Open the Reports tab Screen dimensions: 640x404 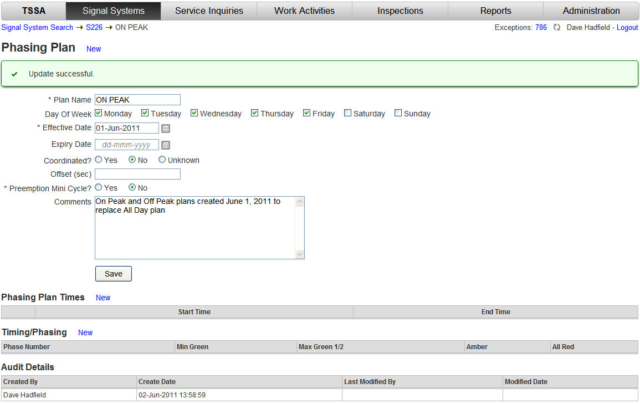(495, 11)
